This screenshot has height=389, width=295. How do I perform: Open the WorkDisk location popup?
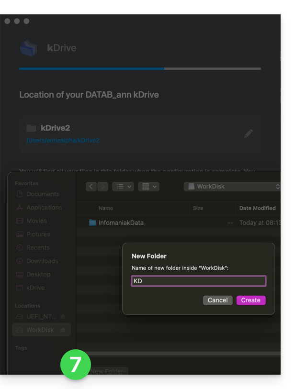pyautogui.click(x=232, y=187)
